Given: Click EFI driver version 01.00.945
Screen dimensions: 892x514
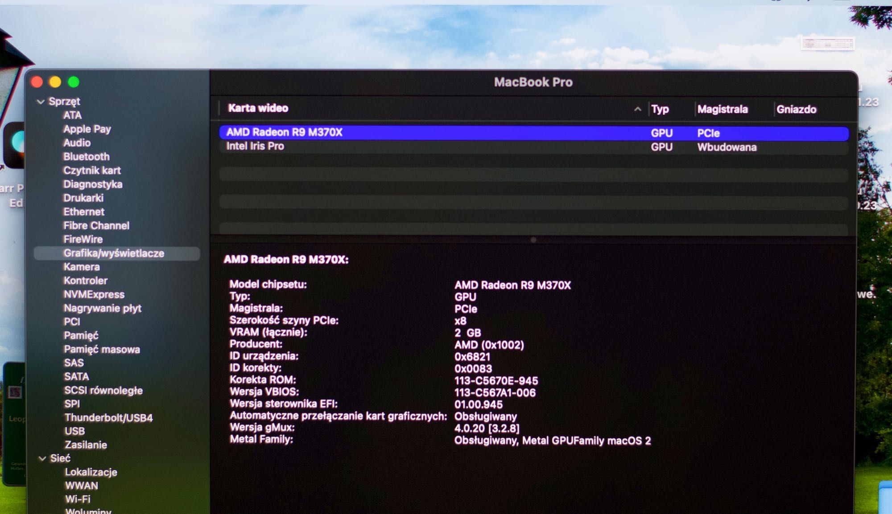Looking at the screenshot, I should [479, 404].
